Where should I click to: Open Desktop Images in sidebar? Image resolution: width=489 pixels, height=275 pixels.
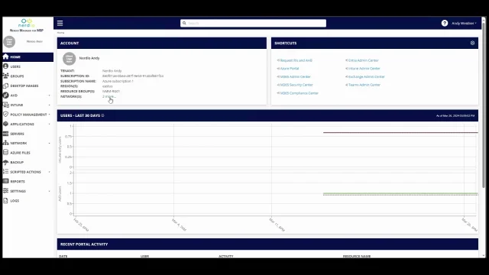coord(24,86)
